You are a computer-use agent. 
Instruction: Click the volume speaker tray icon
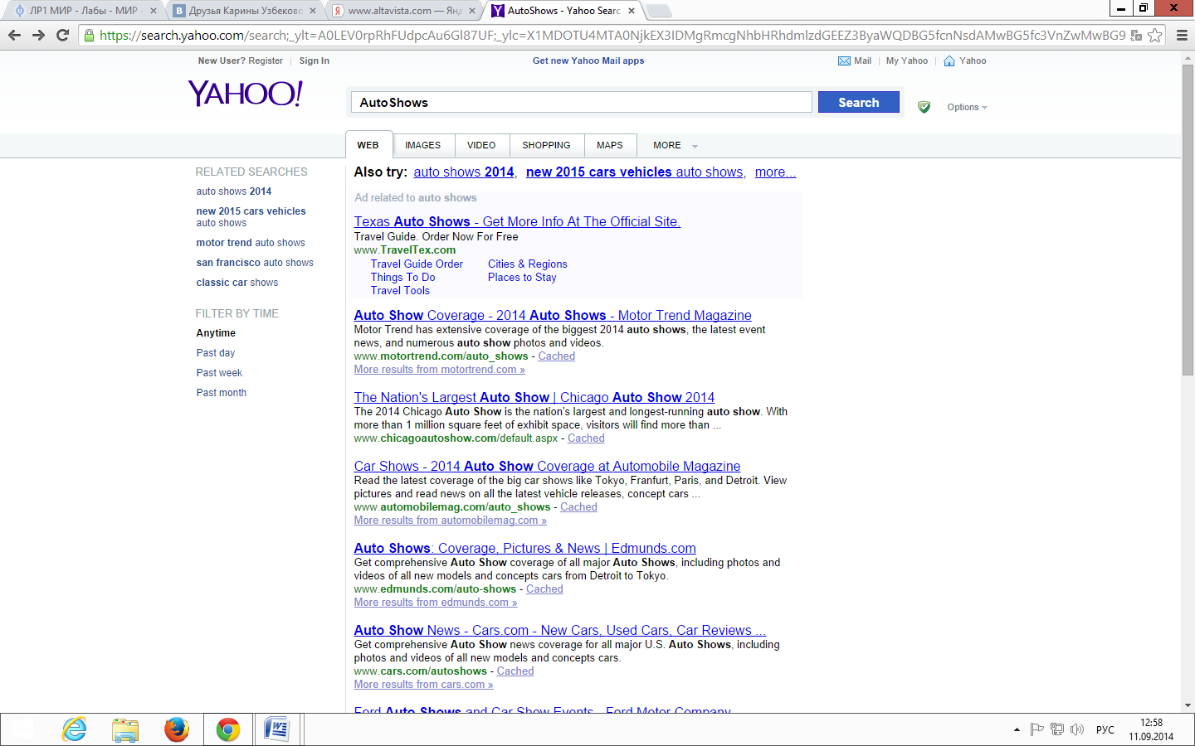coord(1077,729)
